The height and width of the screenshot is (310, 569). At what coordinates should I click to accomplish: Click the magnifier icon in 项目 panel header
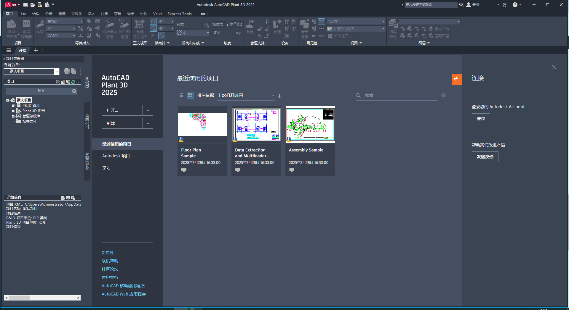[58, 82]
